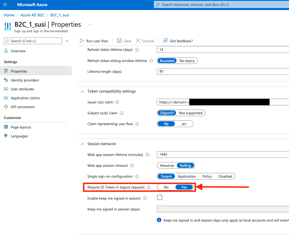Click the Home breadcrumb link

(9, 15)
